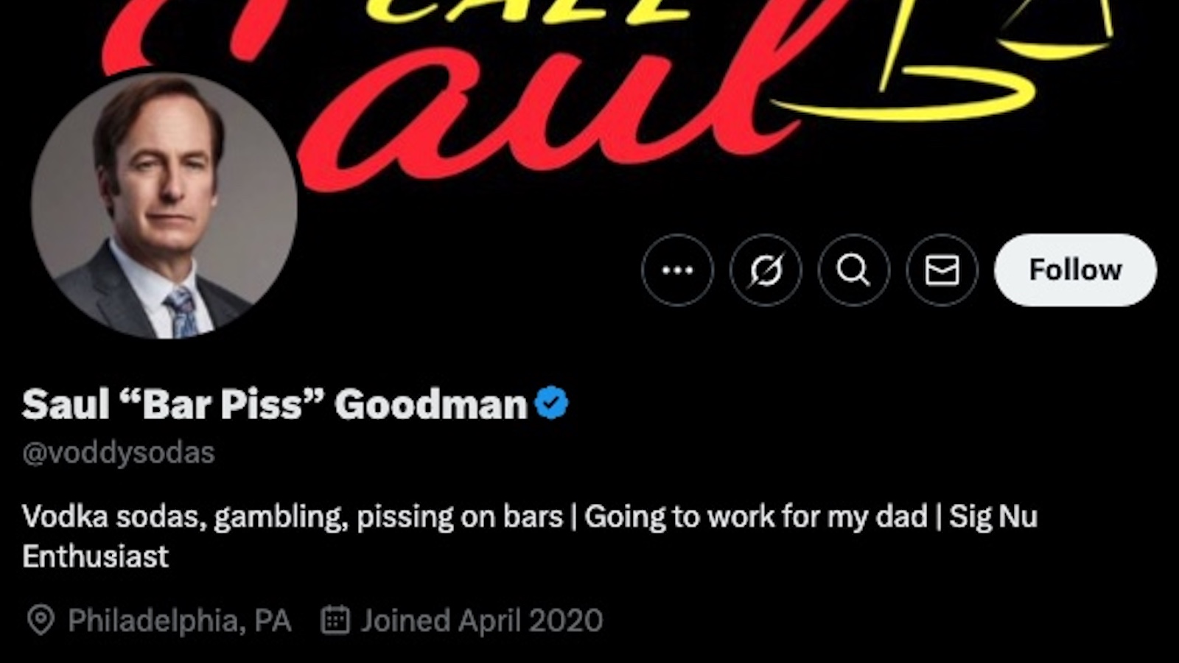The width and height of the screenshot is (1179, 663).
Task: Click the "Joined April 2020" text
Action: click(x=481, y=621)
